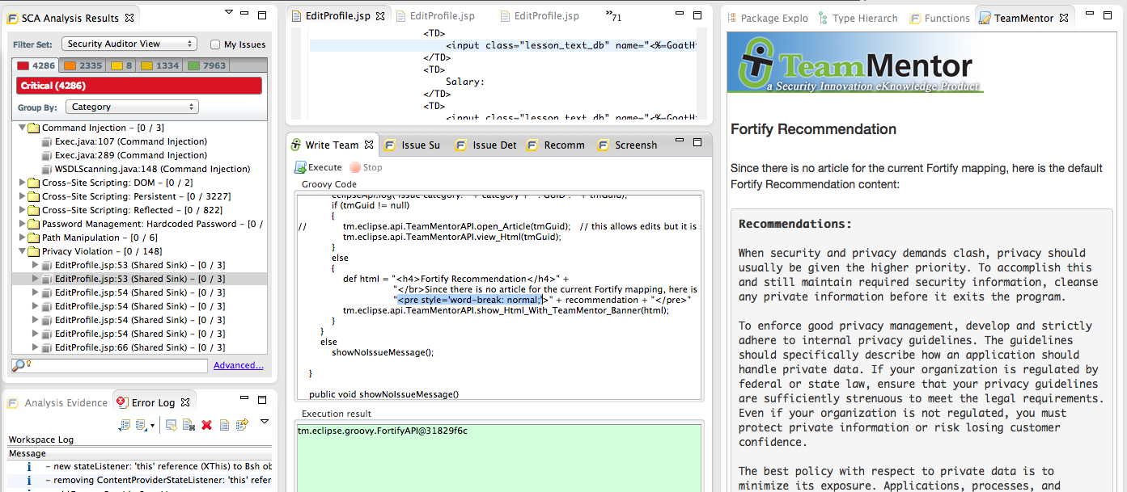Viewport: 1127px width, 492px height.
Task: Click the import log icon in Error Log
Action: tap(142, 425)
